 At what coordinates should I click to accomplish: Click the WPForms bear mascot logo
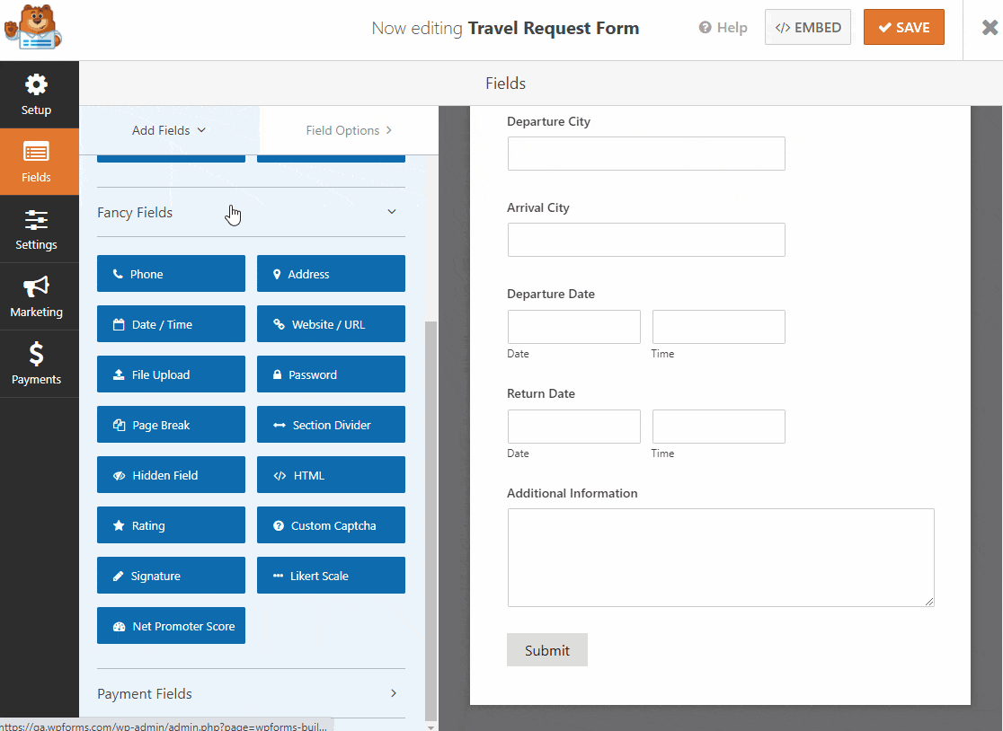pyautogui.click(x=32, y=30)
